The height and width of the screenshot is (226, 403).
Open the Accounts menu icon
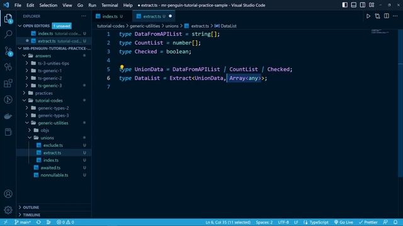[8, 194]
